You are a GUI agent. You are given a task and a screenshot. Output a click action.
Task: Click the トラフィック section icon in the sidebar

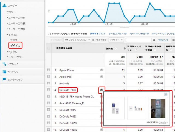tap(4, 64)
